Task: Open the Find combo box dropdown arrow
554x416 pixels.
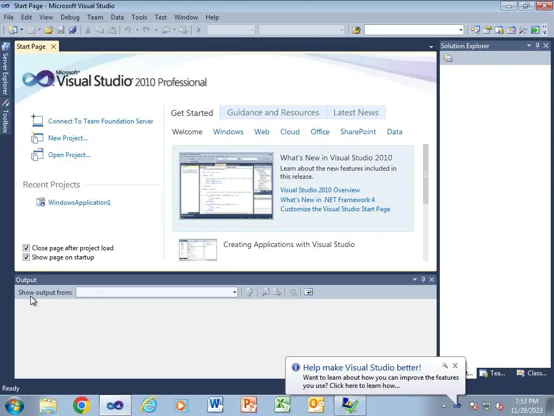Action: click(x=460, y=30)
